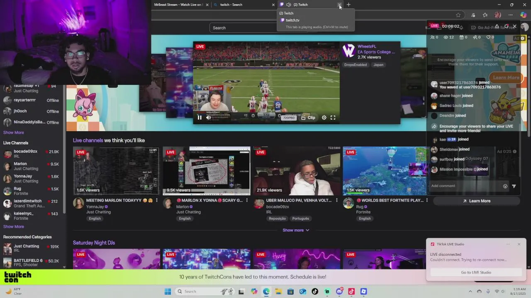Image resolution: width=531 pixels, height=298 pixels.
Task: Open emoji icon in Add comment box
Action: [505, 186]
